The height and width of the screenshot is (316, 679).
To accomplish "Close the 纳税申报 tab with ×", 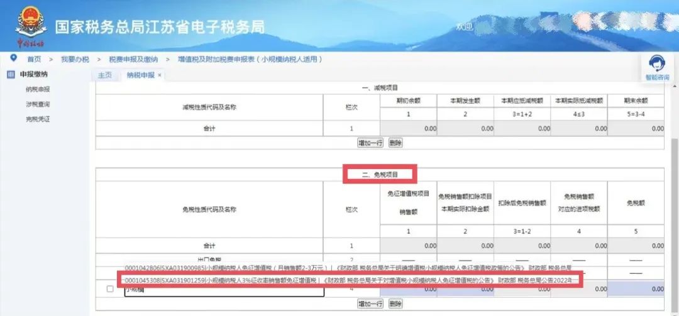I will (x=159, y=75).
